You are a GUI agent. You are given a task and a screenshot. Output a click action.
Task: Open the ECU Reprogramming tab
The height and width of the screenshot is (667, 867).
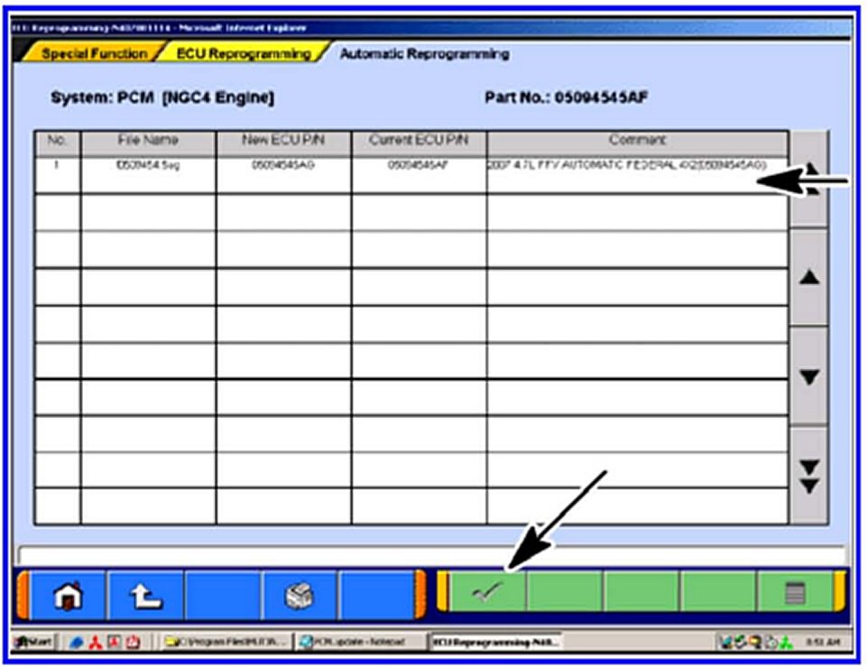point(243,54)
